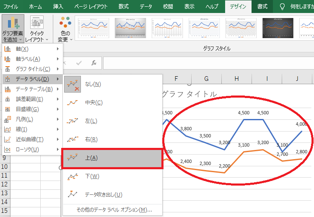The width and height of the screenshot is (314, 217).
Task: Click the 軸(X) axis icon
Action: (8, 49)
